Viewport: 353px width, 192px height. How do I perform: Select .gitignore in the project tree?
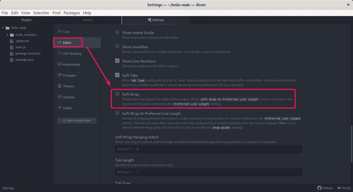point(22,41)
